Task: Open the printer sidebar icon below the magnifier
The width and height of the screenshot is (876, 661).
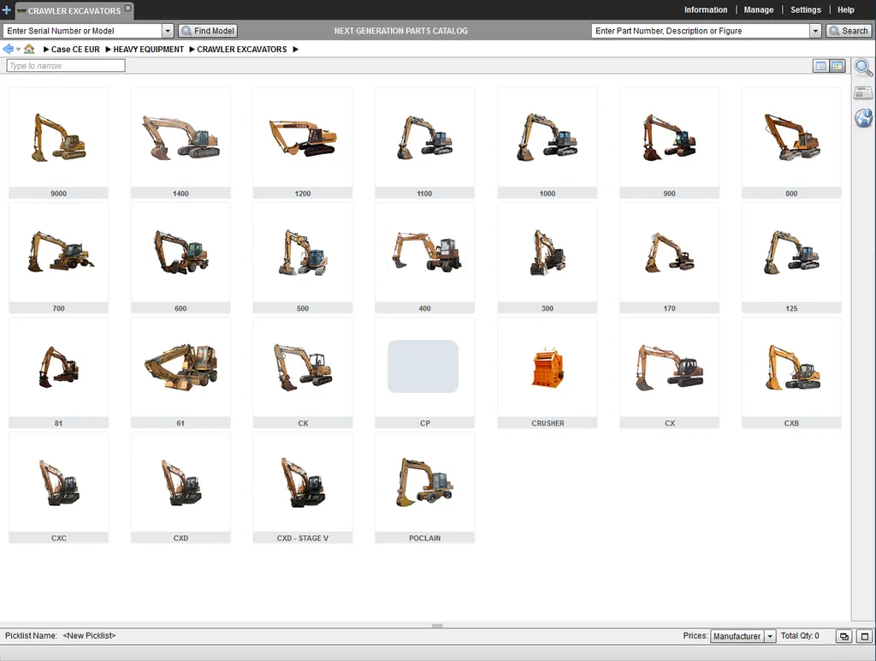Action: coord(863,92)
